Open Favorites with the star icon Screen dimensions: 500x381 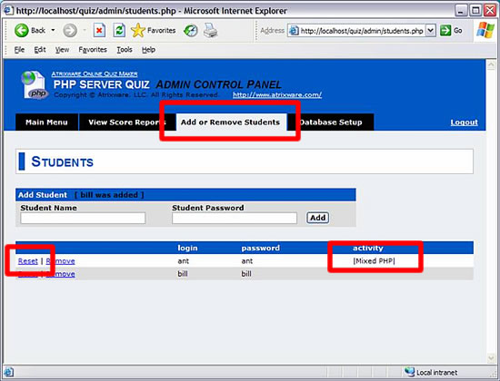point(138,31)
